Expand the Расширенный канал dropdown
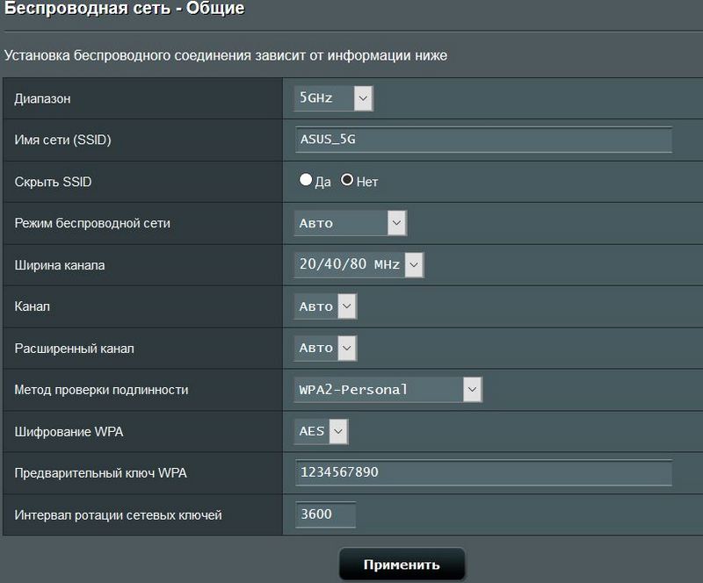This screenshot has width=703, height=583. tap(325, 349)
